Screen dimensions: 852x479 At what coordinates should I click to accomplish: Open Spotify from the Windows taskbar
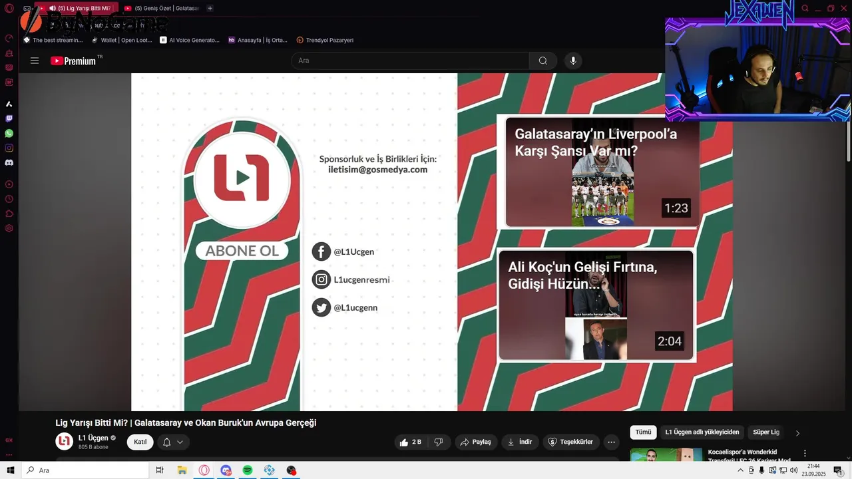pos(248,470)
